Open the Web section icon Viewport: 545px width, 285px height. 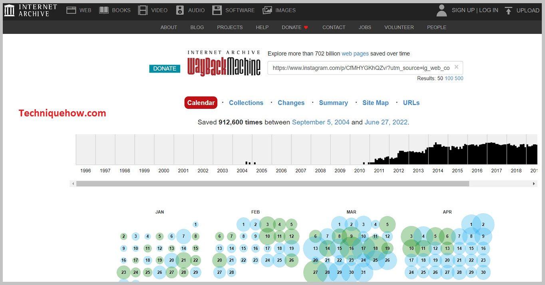click(71, 10)
